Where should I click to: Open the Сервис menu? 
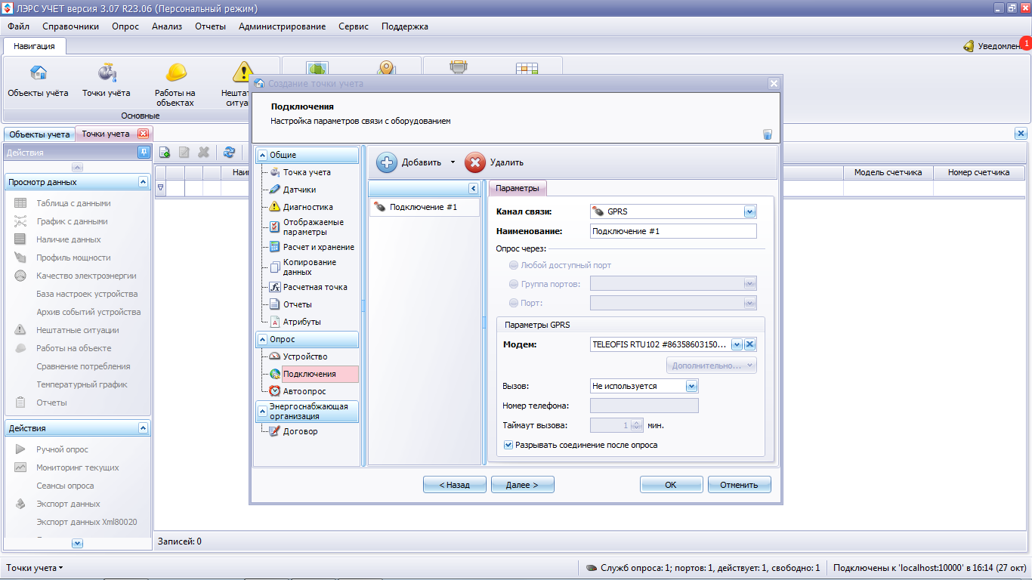click(354, 26)
